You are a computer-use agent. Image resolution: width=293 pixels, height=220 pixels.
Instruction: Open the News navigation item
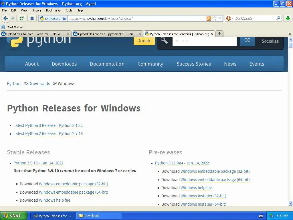[x=230, y=64]
